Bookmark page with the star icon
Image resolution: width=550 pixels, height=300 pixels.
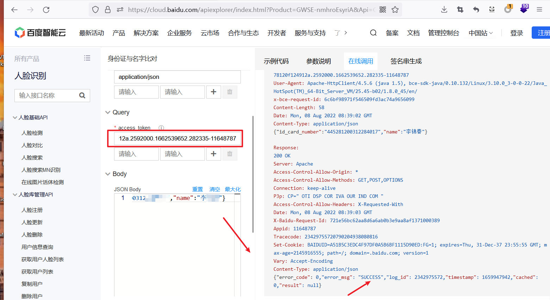pos(395,10)
